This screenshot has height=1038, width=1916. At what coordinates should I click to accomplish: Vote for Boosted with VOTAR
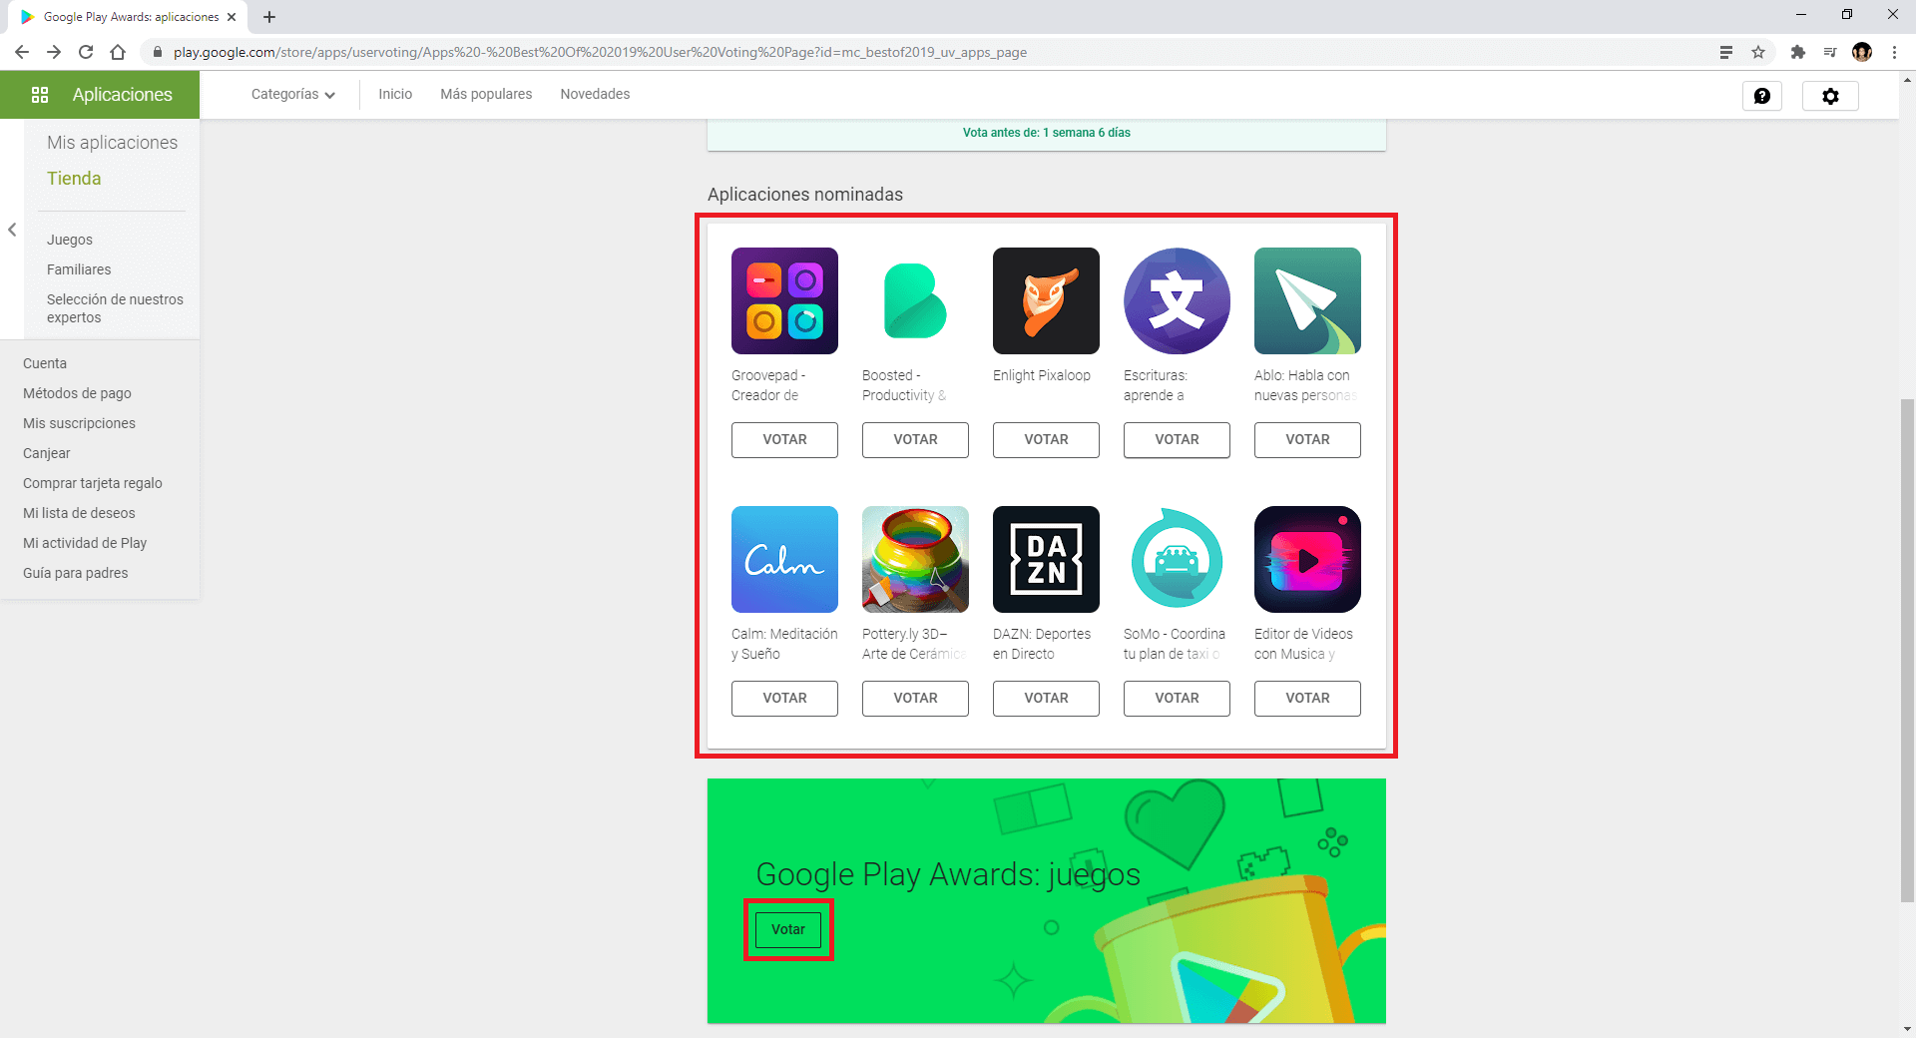click(x=915, y=440)
